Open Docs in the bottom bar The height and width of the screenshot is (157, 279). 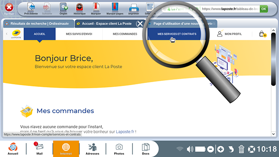click(x=146, y=149)
